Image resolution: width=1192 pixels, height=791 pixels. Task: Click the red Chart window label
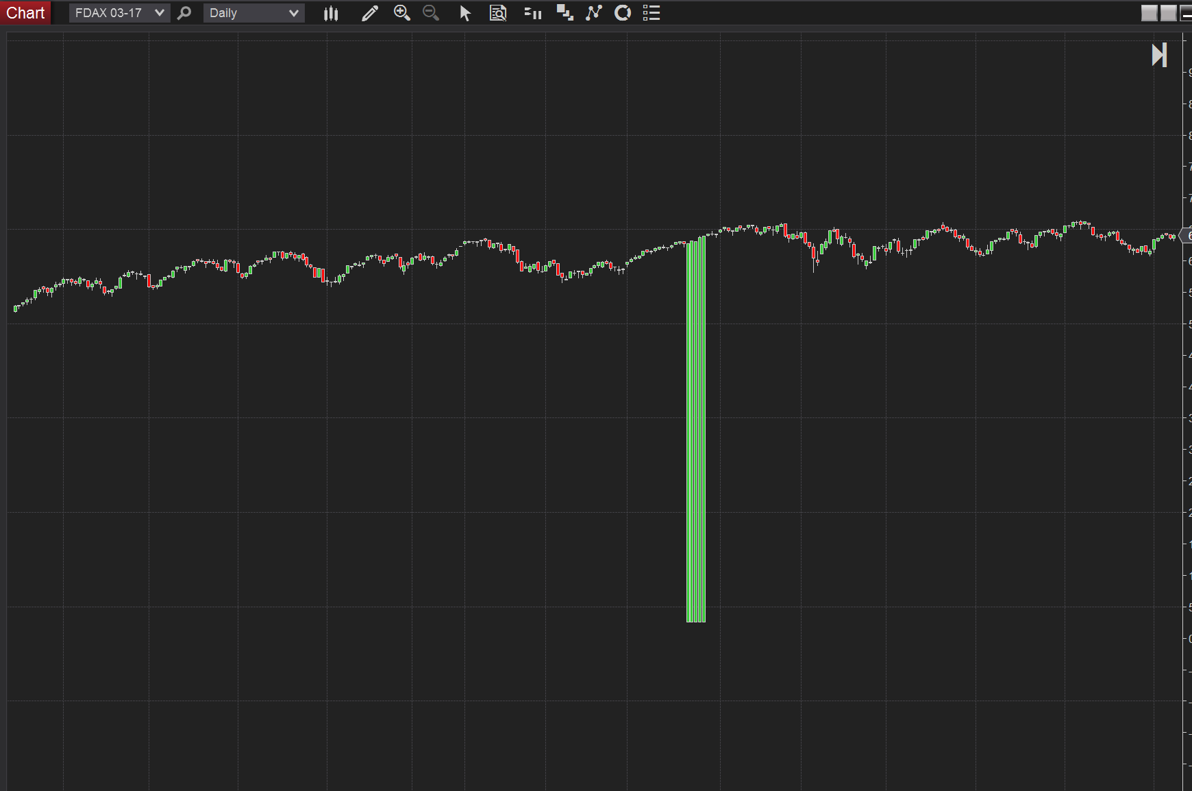click(x=25, y=13)
